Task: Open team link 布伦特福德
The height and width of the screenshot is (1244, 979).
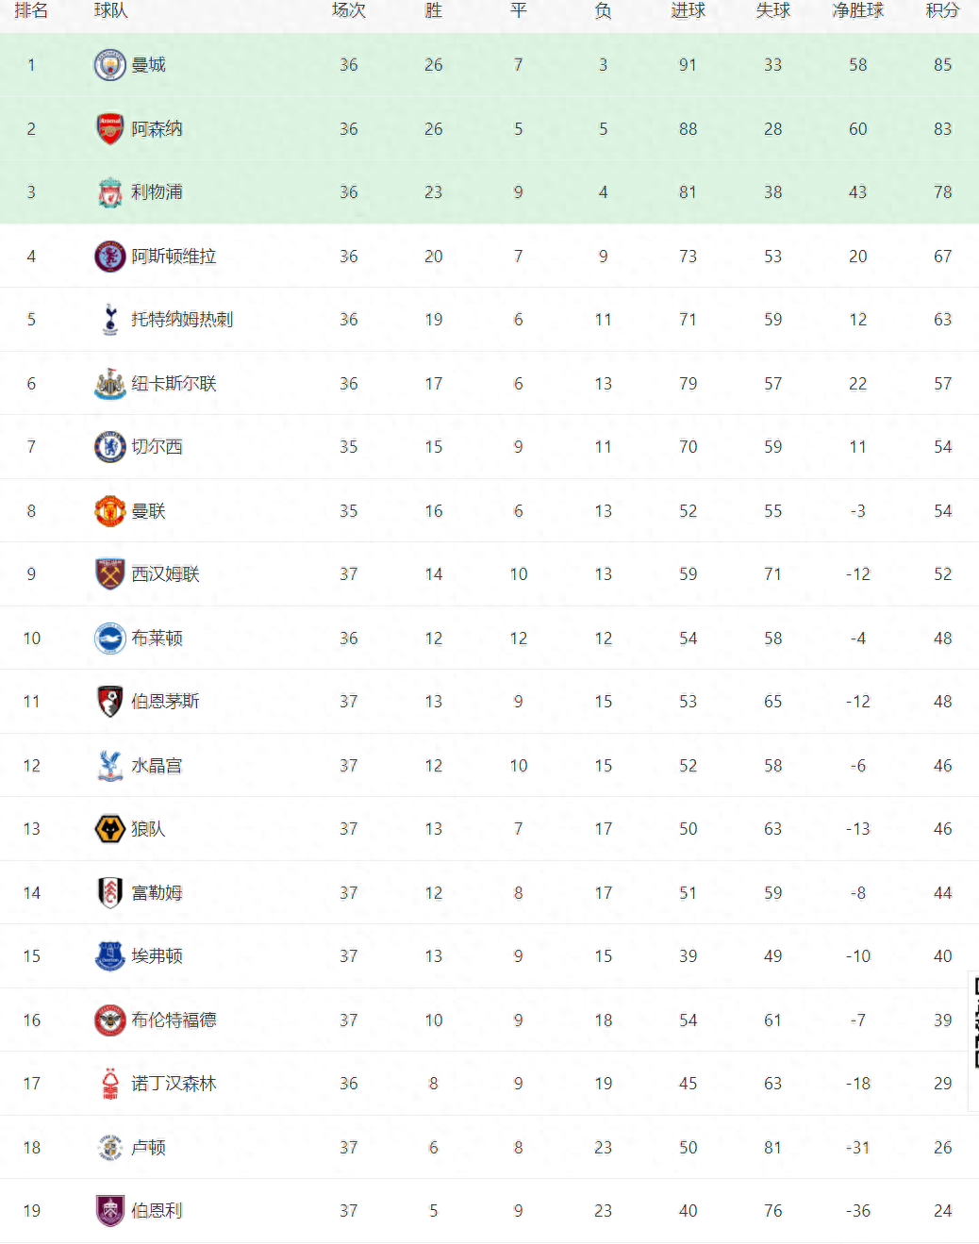Action: click(174, 1020)
